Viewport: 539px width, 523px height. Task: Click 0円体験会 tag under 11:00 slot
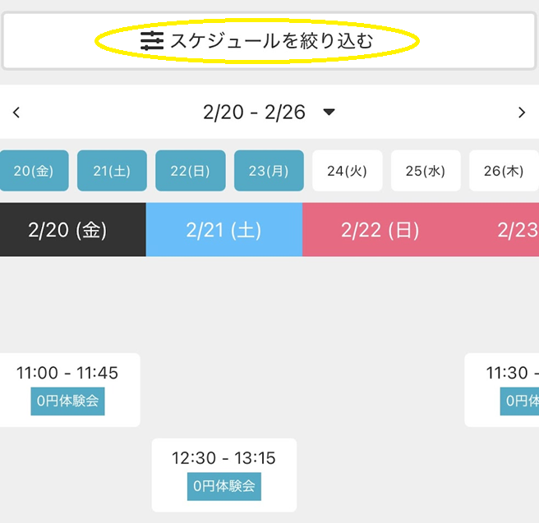(x=68, y=401)
